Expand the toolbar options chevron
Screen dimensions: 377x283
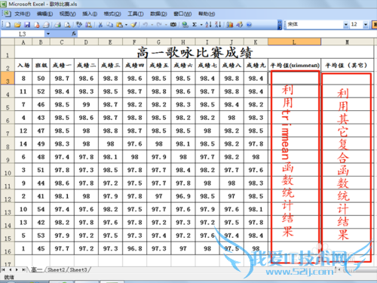point(280,25)
